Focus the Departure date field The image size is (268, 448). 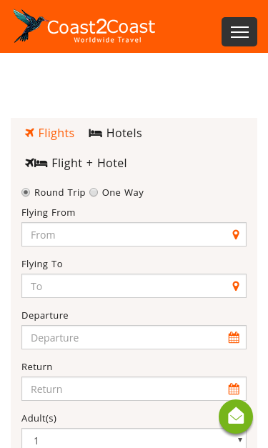pyautogui.click(x=134, y=337)
